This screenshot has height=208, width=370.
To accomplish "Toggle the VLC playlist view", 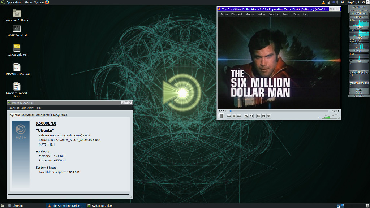I will 258,116.
